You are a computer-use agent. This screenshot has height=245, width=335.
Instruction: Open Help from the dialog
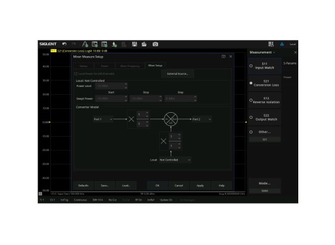[222, 186]
